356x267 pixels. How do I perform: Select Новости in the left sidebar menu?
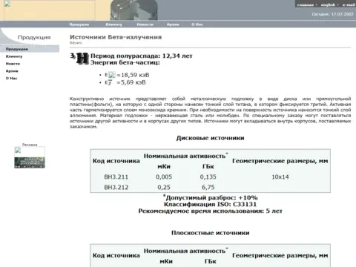point(13,64)
